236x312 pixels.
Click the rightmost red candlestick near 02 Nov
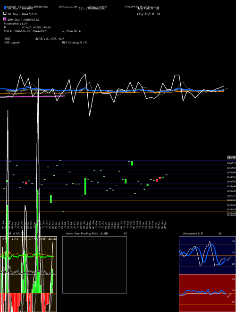160,178
